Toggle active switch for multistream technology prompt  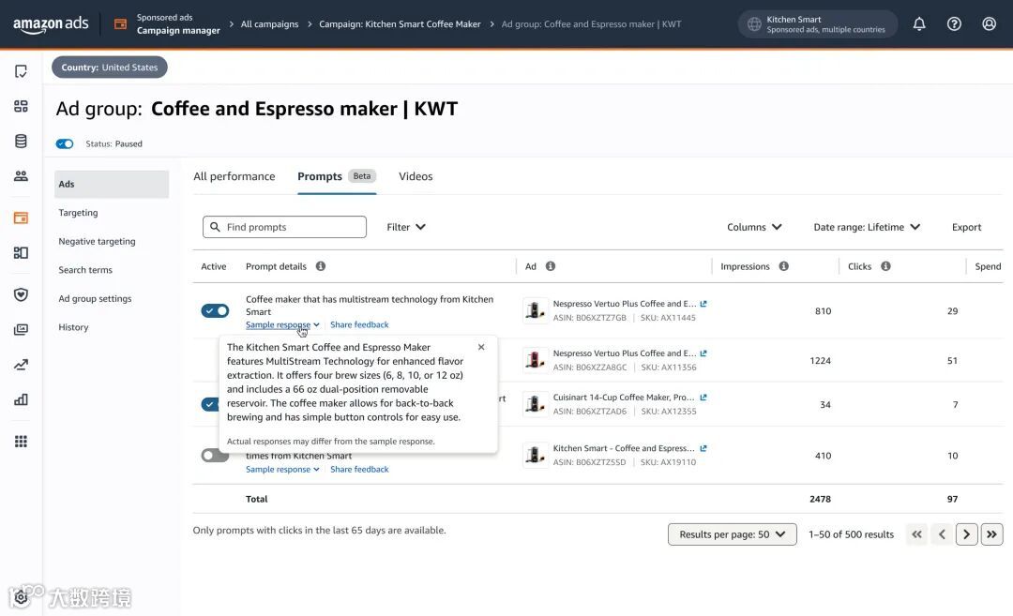point(215,310)
